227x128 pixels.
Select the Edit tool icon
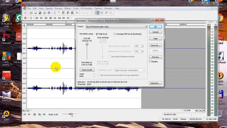click(98, 13)
